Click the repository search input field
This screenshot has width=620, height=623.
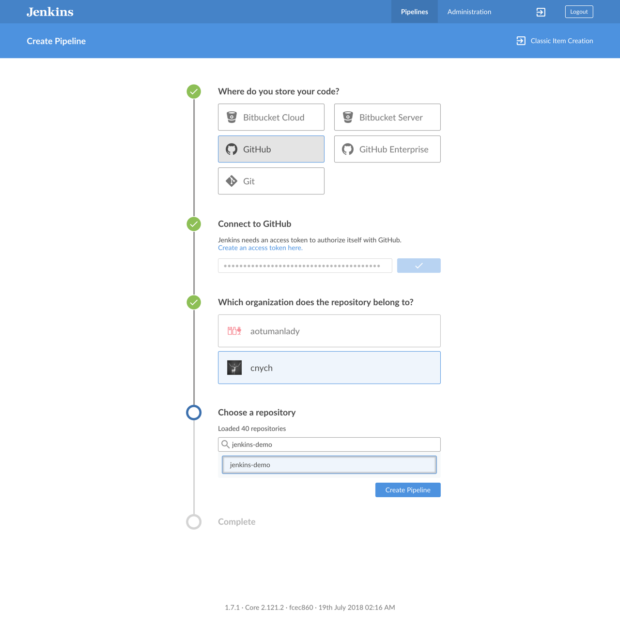click(x=334, y=445)
